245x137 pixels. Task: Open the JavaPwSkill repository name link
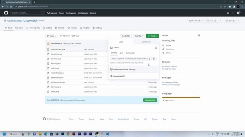coord(31,21)
